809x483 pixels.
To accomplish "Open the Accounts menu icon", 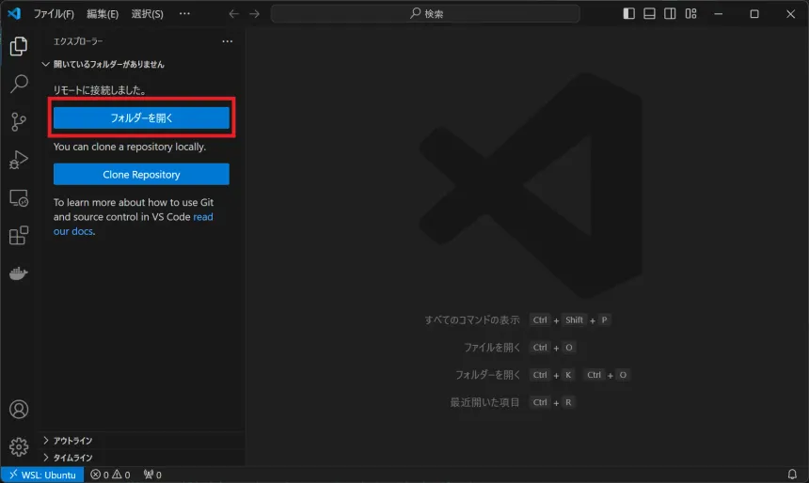I will pyautogui.click(x=19, y=410).
